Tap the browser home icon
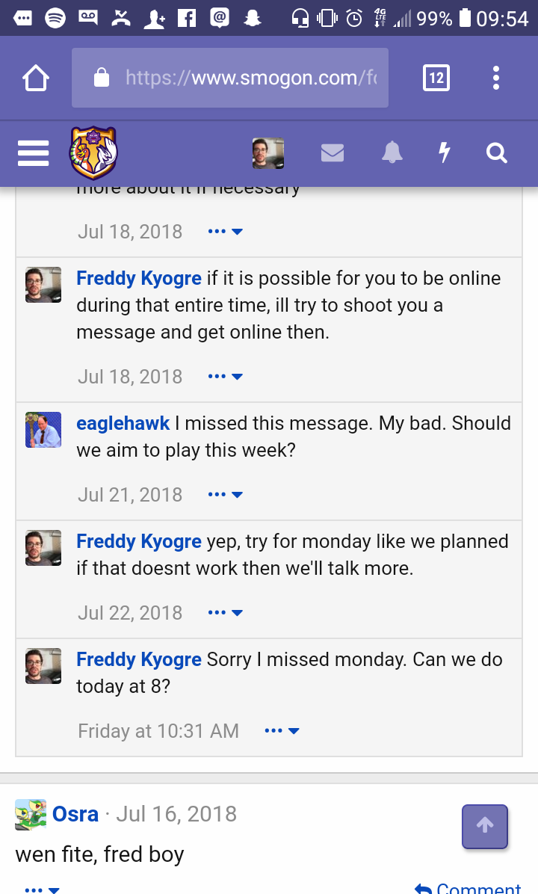Screen dimensions: 538x894 pos(36,78)
